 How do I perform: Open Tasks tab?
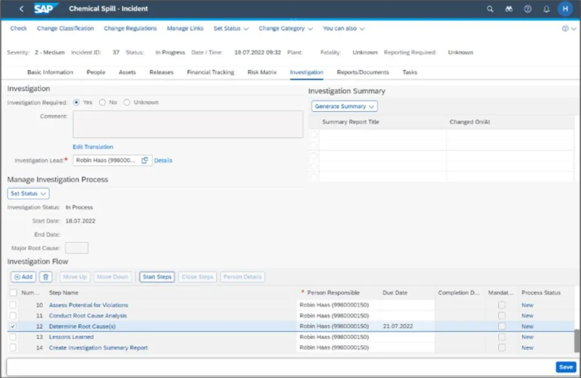tap(410, 72)
